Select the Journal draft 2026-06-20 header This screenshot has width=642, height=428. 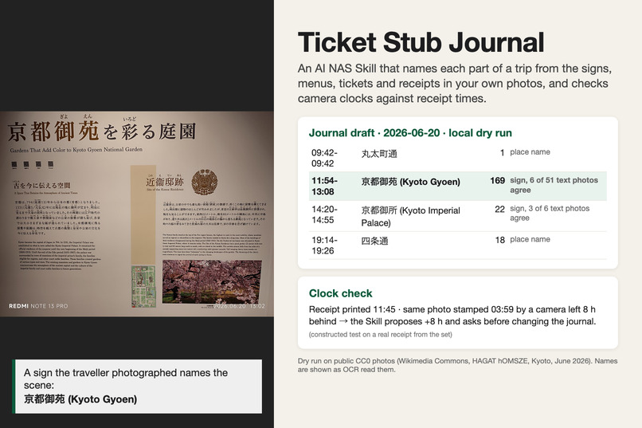(x=410, y=133)
